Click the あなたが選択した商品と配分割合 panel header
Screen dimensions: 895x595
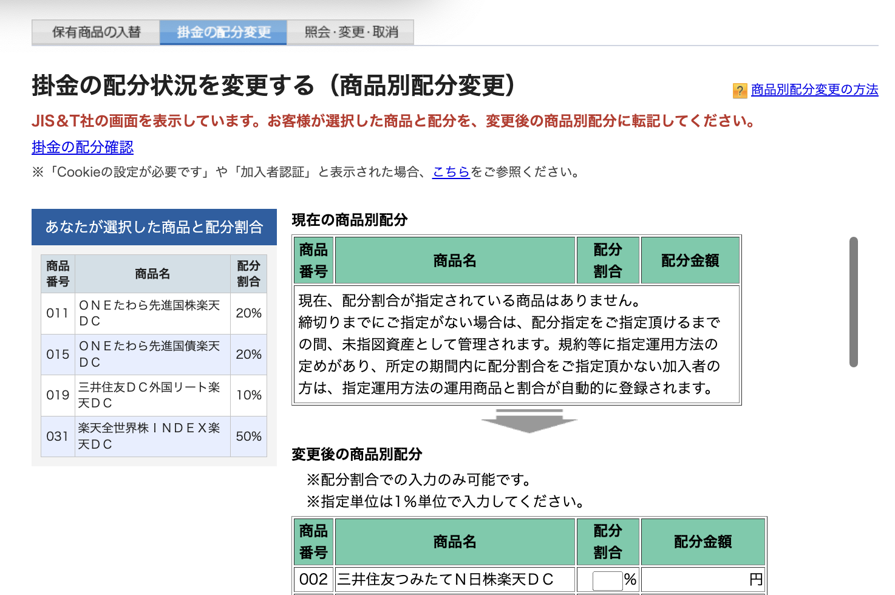(x=154, y=227)
